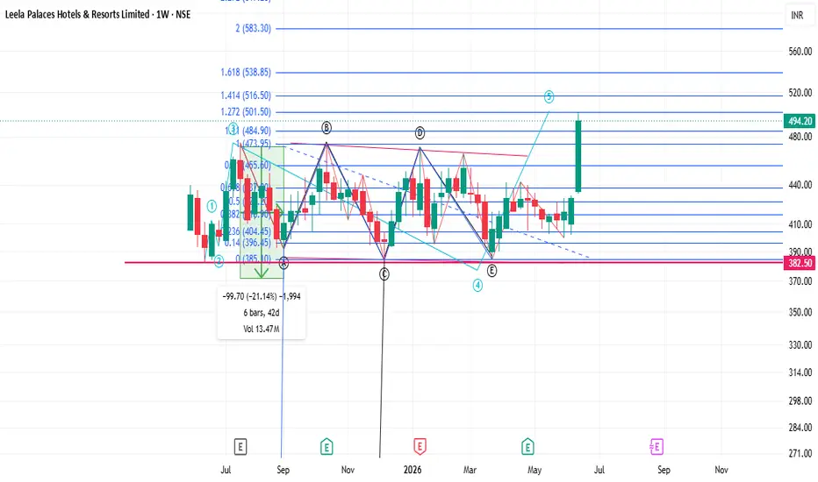Select the pink horizontal line at 382.50
This screenshot has height=482, width=818.
tap(454, 263)
